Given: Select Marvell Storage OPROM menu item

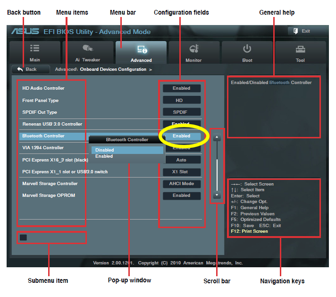Looking at the screenshot, I should tap(49, 195).
